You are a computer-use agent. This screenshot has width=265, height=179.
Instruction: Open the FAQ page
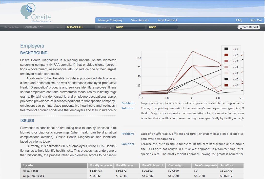pos(239,20)
